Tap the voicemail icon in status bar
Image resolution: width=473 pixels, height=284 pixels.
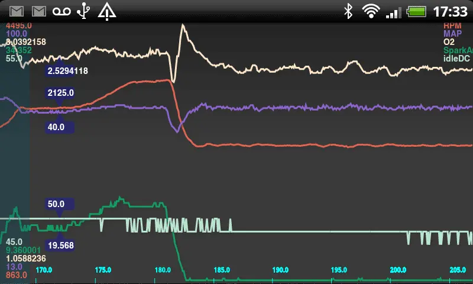(61, 11)
